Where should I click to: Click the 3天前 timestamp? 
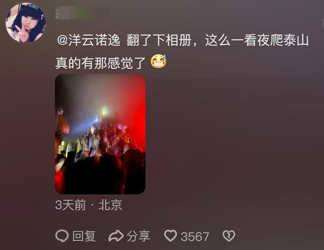tap(70, 205)
